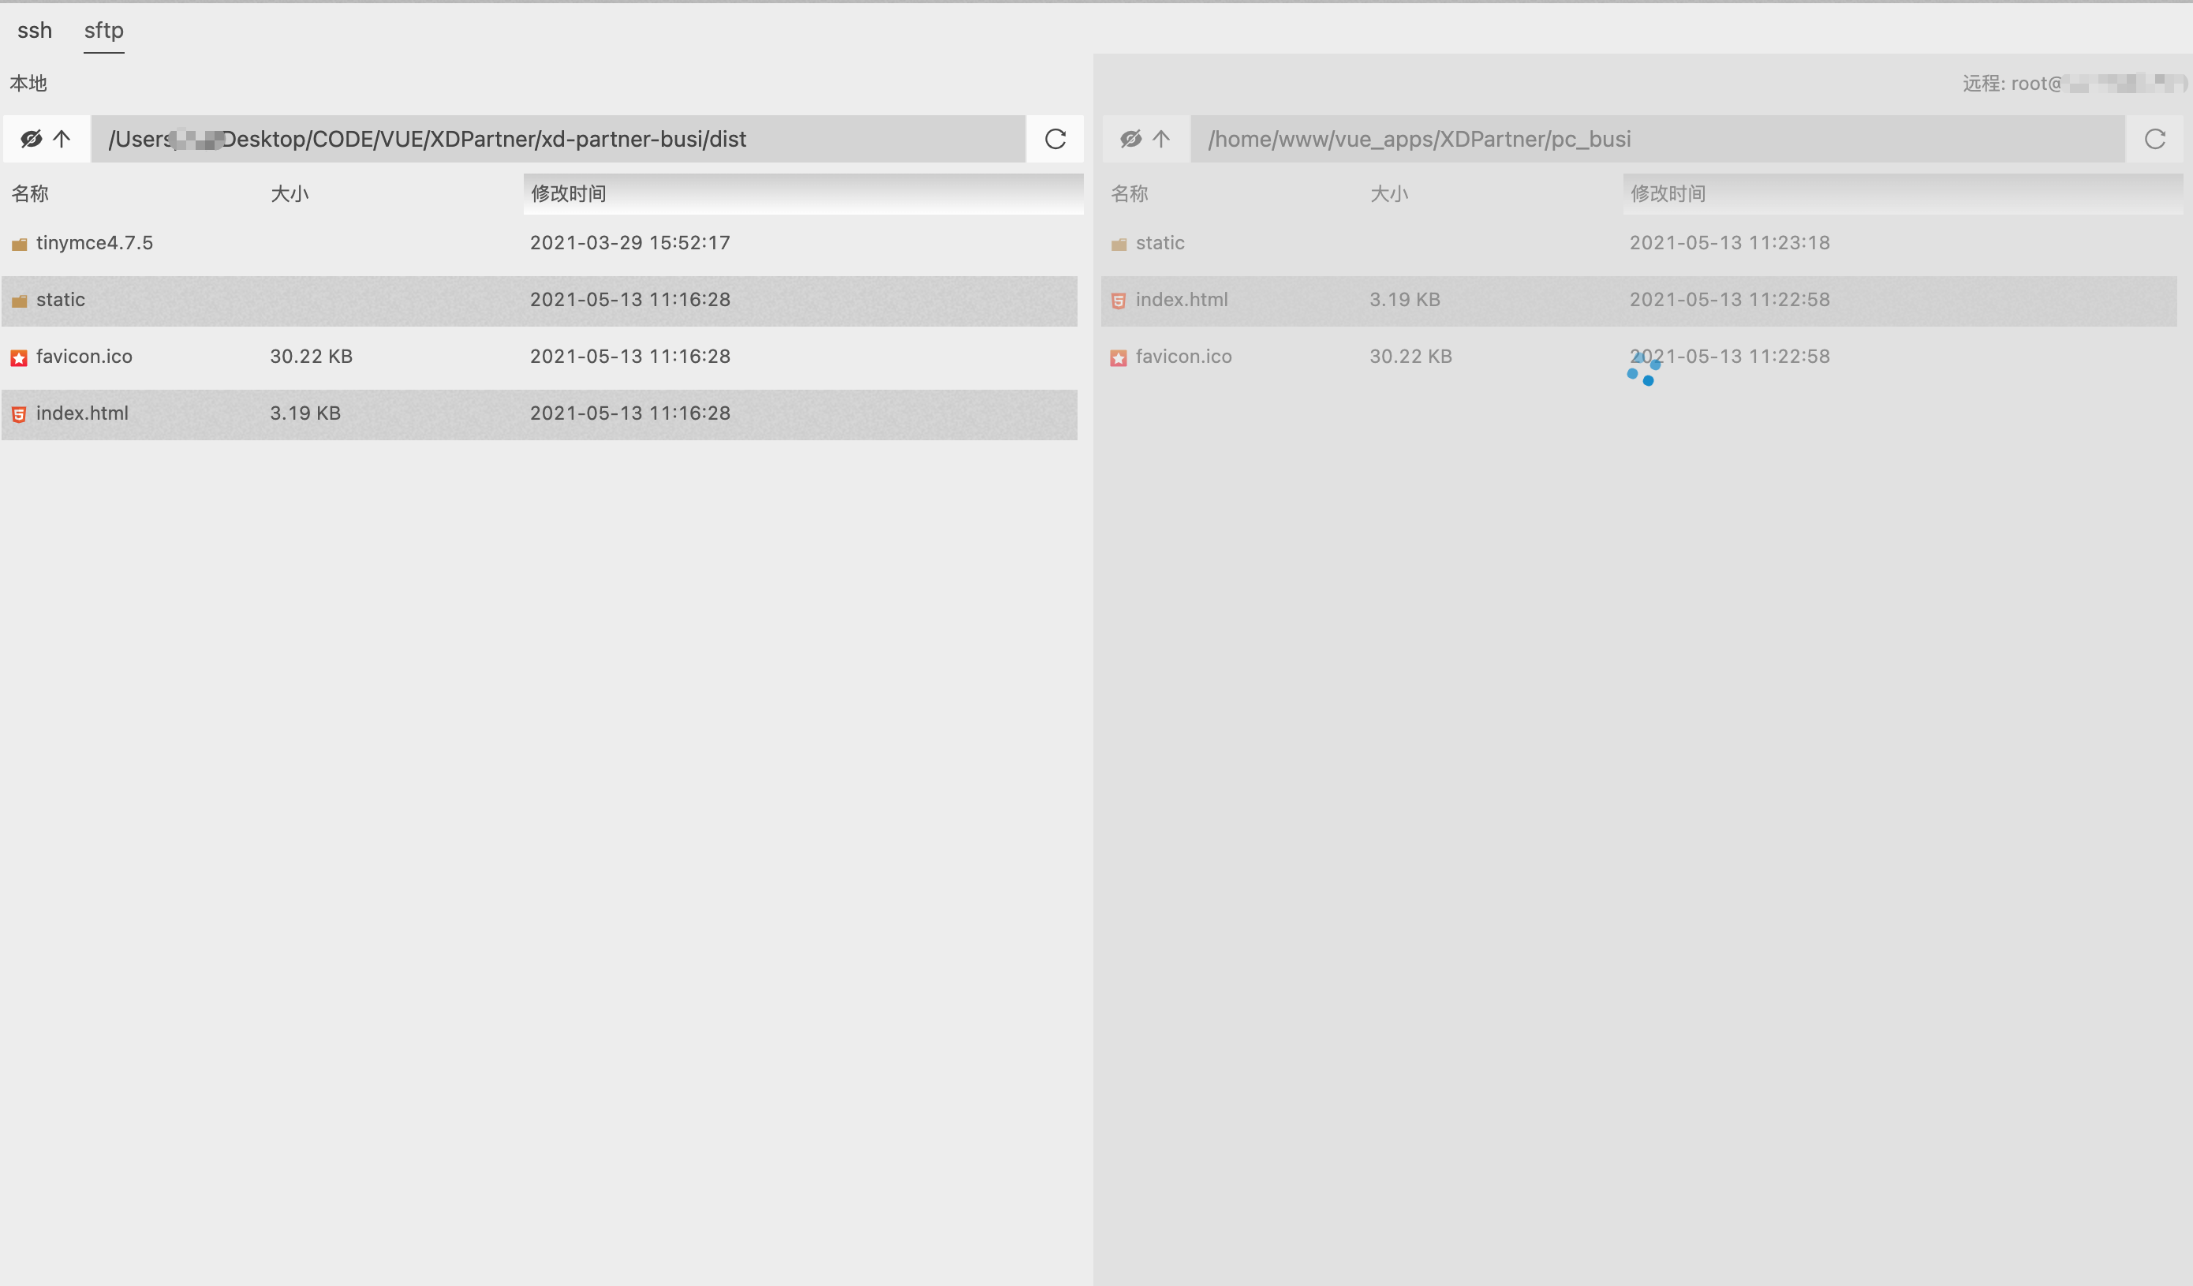
Task: Click the local index.html file icon
Action: click(x=19, y=414)
